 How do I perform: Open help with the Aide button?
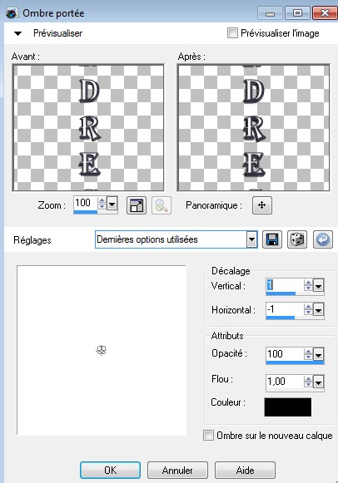(245, 470)
